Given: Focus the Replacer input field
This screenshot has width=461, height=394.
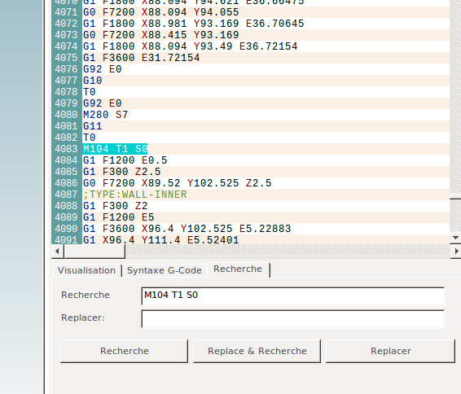Looking at the screenshot, I should [293, 319].
